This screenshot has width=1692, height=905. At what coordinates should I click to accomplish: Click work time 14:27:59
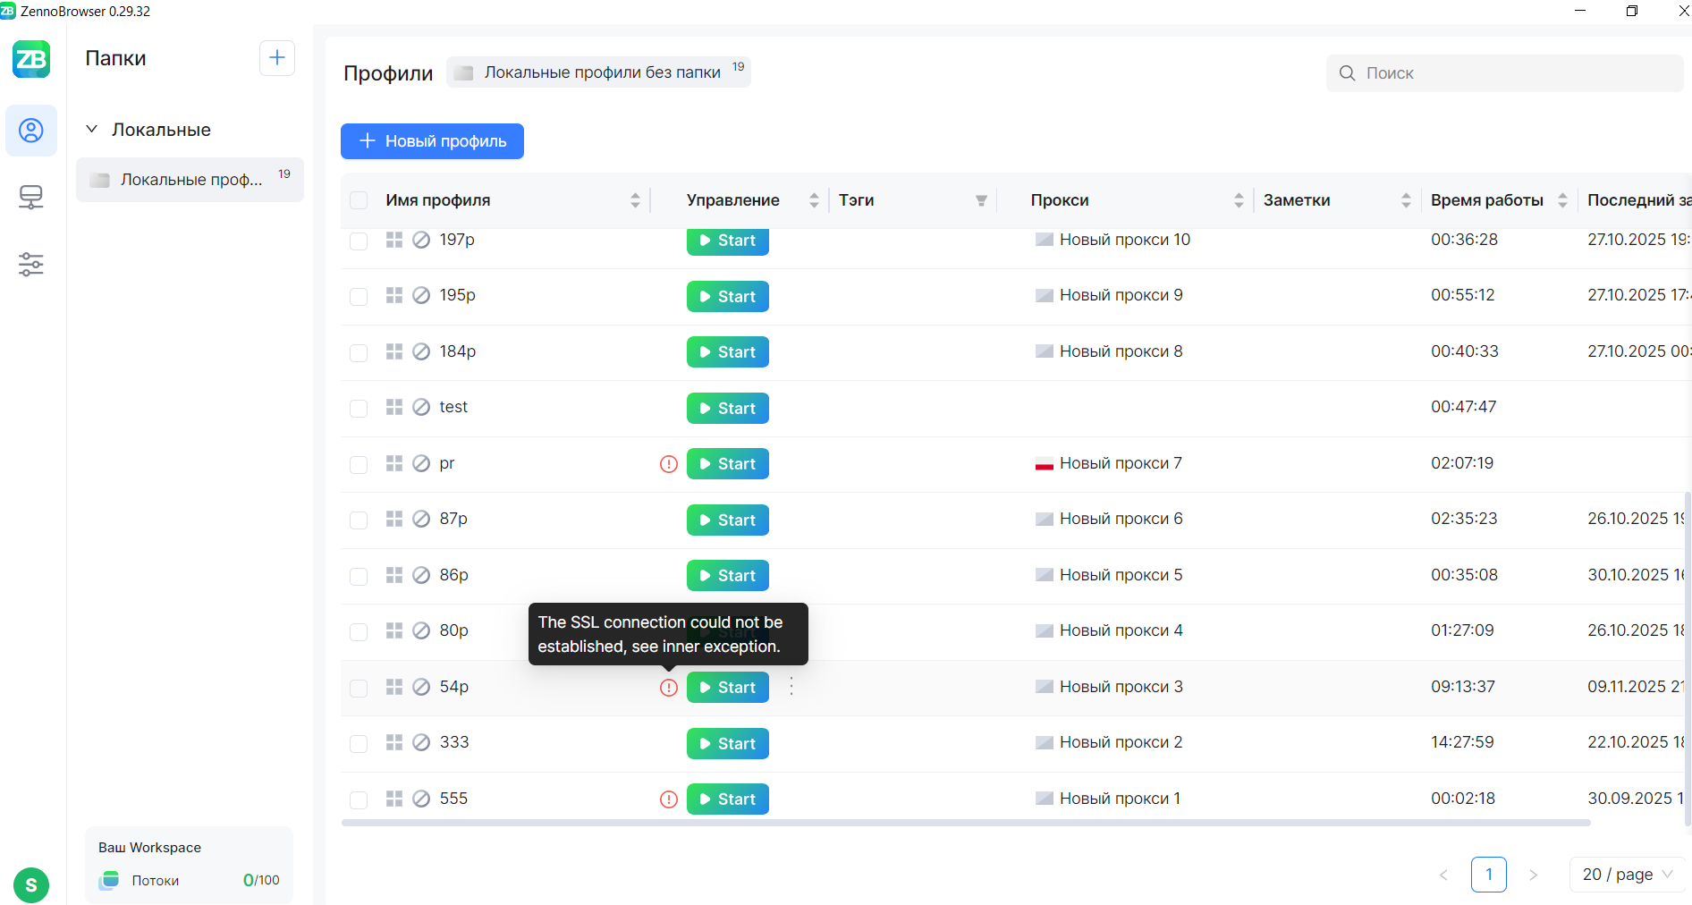[x=1462, y=742]
